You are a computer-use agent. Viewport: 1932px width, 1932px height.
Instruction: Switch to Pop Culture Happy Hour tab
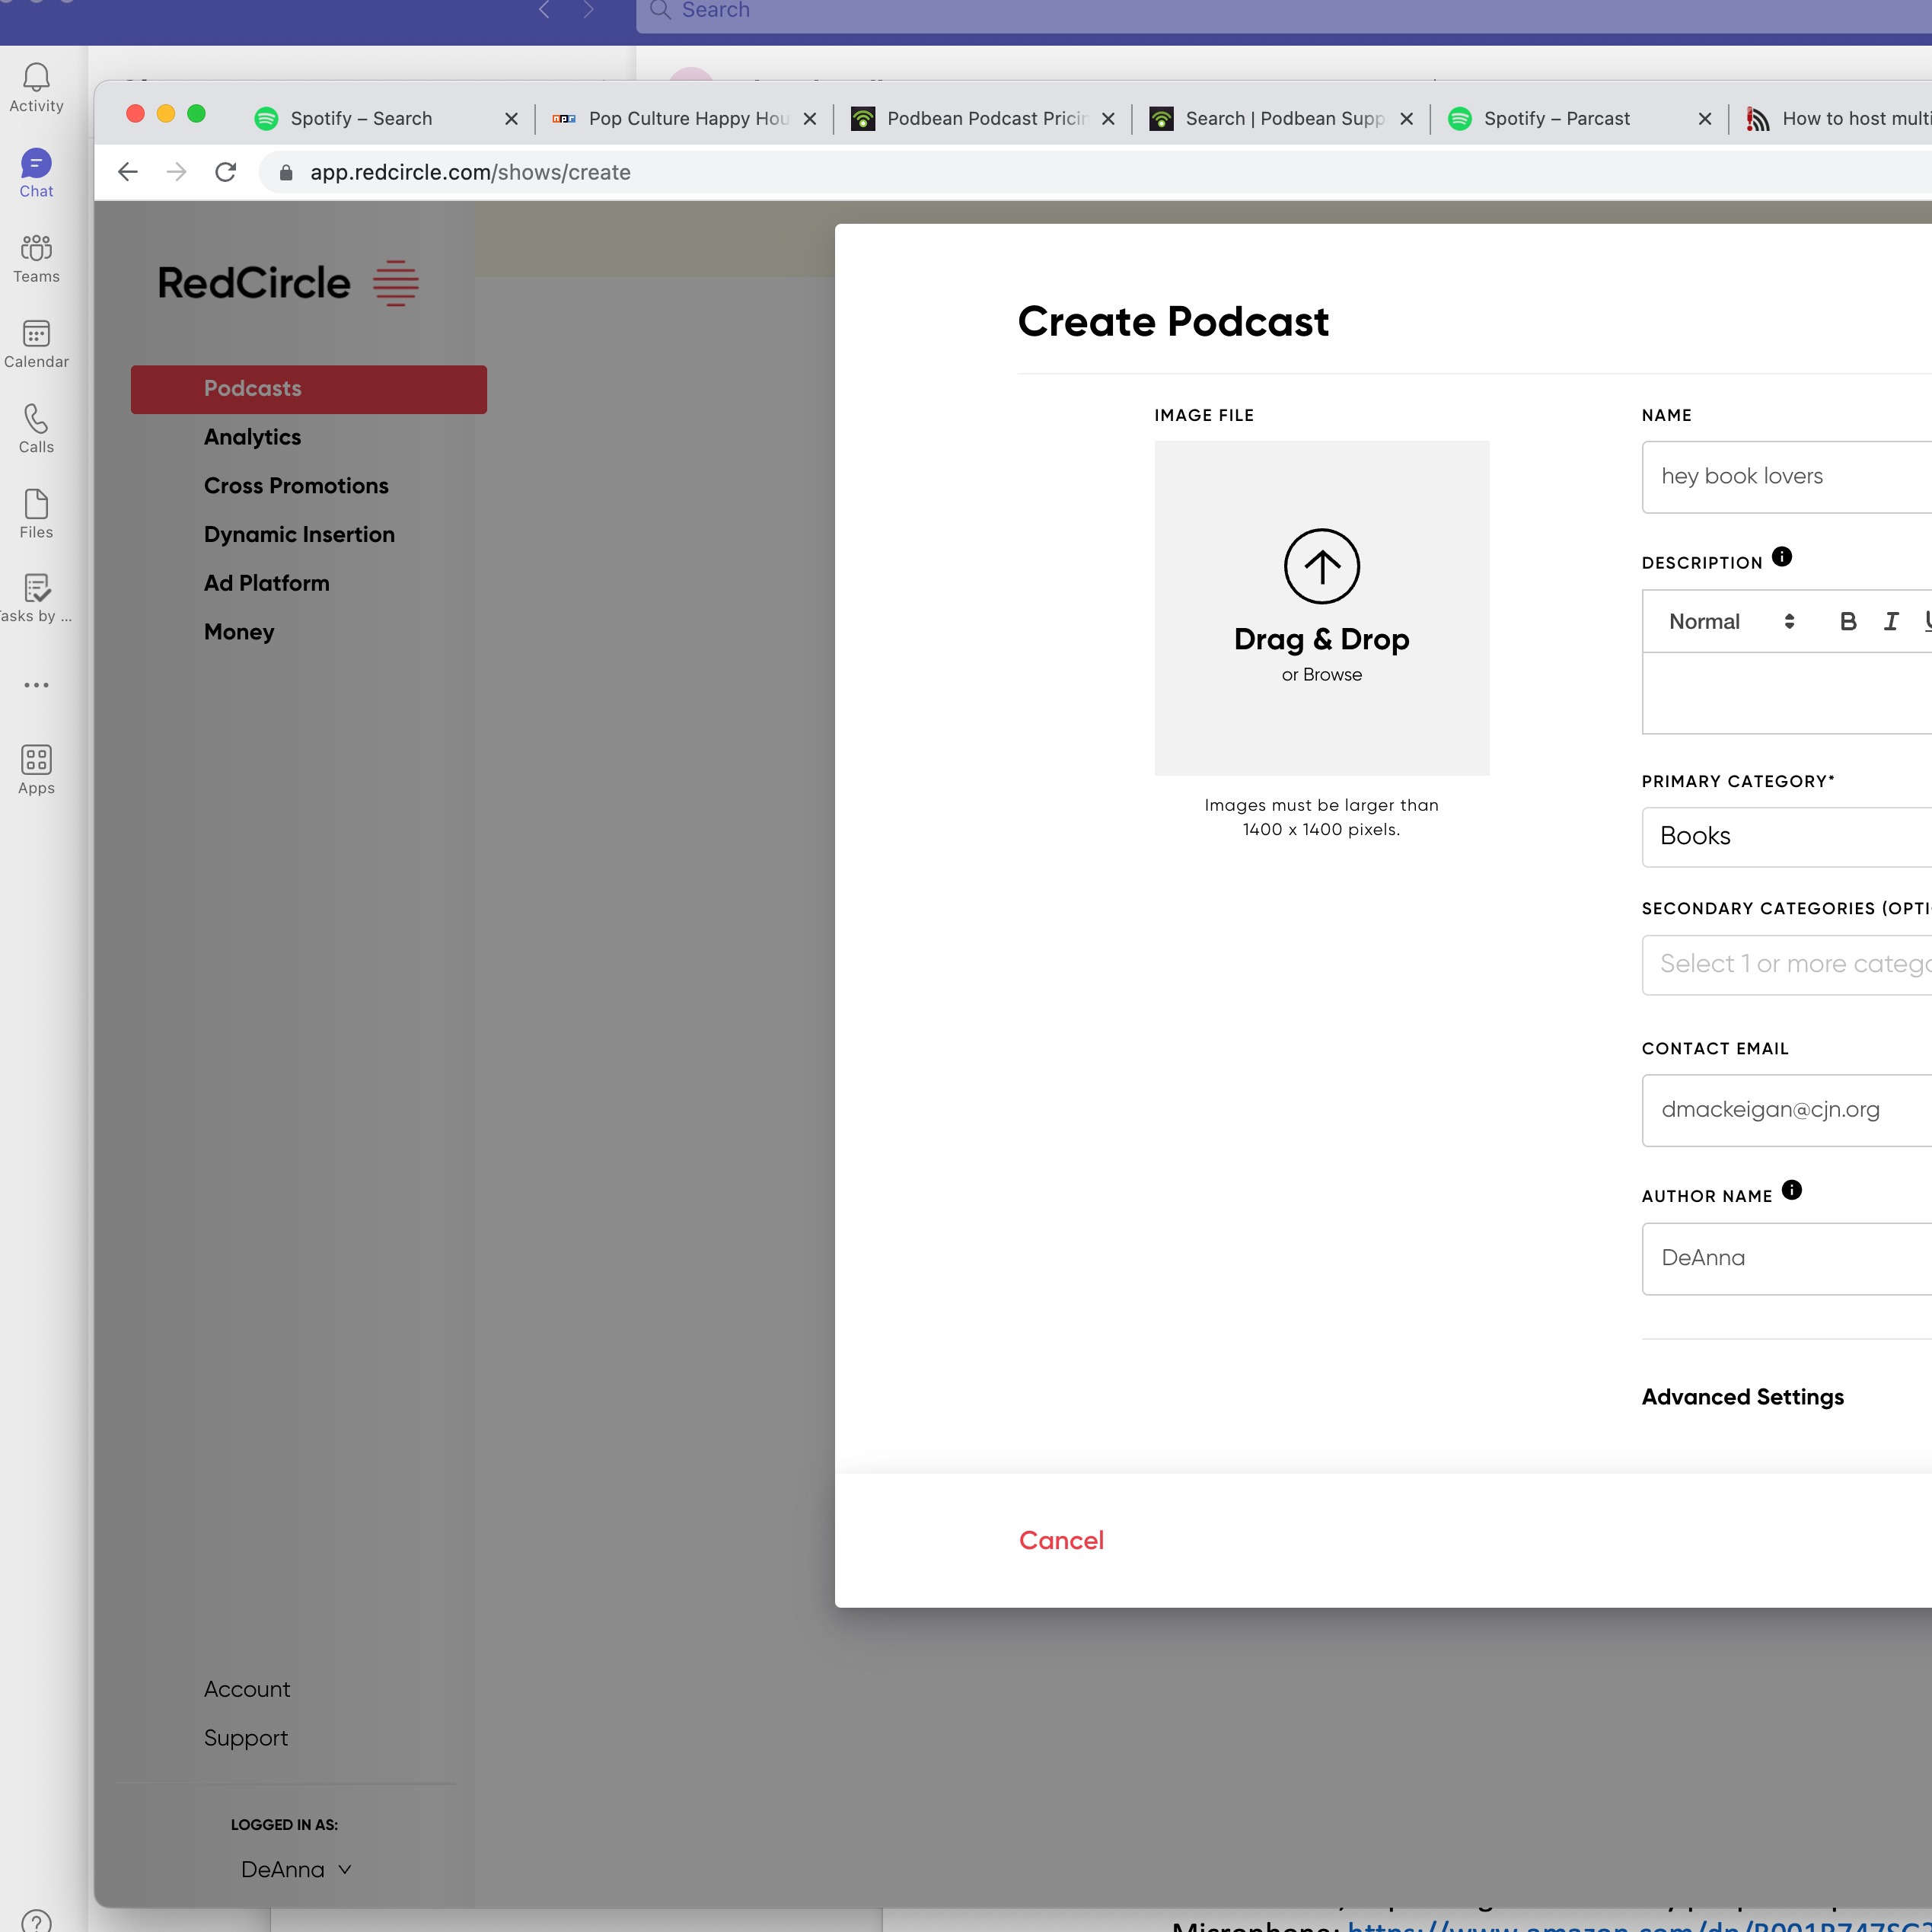pos(684,118)
